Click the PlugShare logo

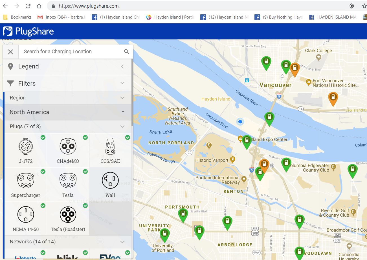point(28,31)
